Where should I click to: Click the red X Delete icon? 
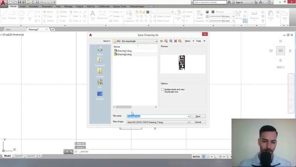[176, 41]
